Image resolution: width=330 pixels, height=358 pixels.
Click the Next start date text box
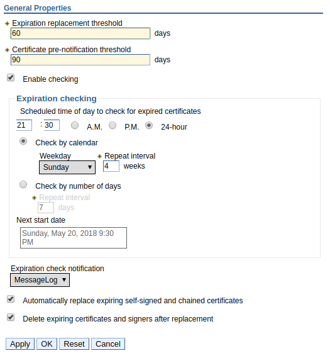[x=74, y=238]
